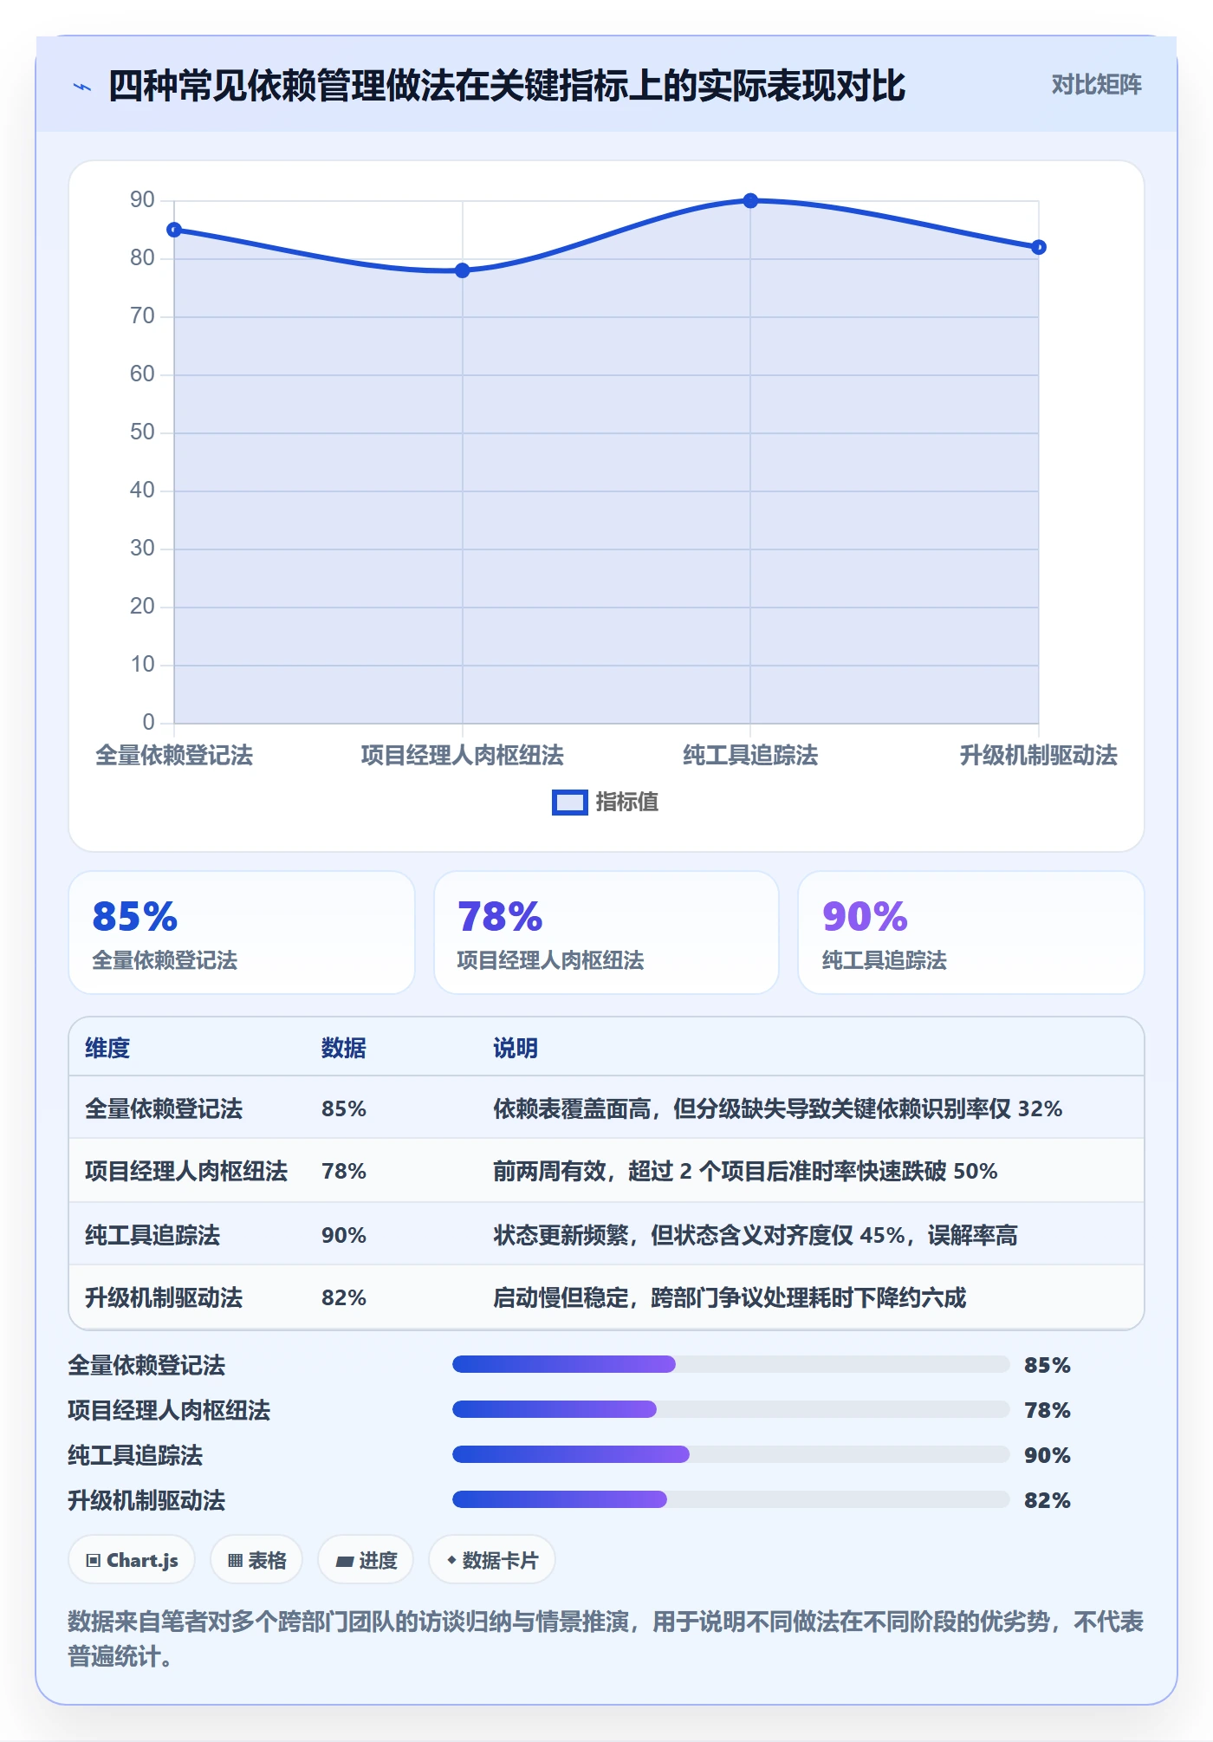Image resolution: width=1213 pixels, height=1742 pixels.
Task: Click the 82% value in the table
Action: [x=344, y=1297]
